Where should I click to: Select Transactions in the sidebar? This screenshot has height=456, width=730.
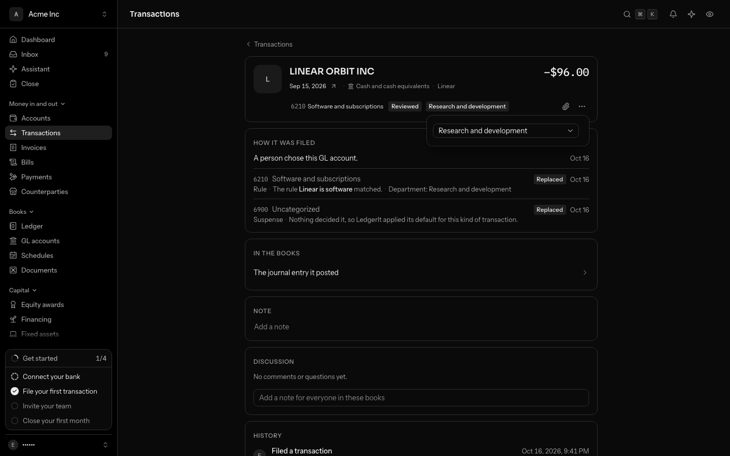tap(58, 133)
